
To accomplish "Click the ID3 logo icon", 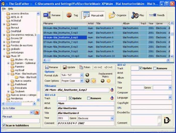I will [167, 120].
